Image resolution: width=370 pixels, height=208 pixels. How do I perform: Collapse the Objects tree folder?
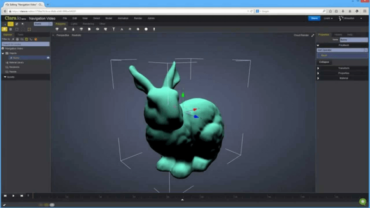coord(3,53)
